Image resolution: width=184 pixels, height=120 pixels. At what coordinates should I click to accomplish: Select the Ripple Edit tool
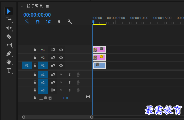click(9, 28)
